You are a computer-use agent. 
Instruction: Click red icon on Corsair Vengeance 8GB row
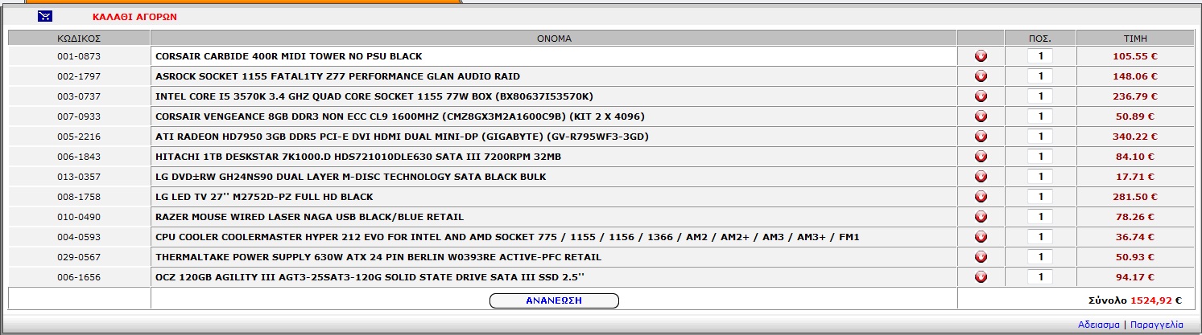click(981, 116)
